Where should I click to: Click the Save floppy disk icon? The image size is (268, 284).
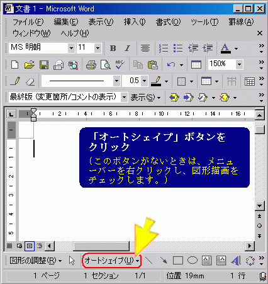pyautogui.click(x=44, y=65)
